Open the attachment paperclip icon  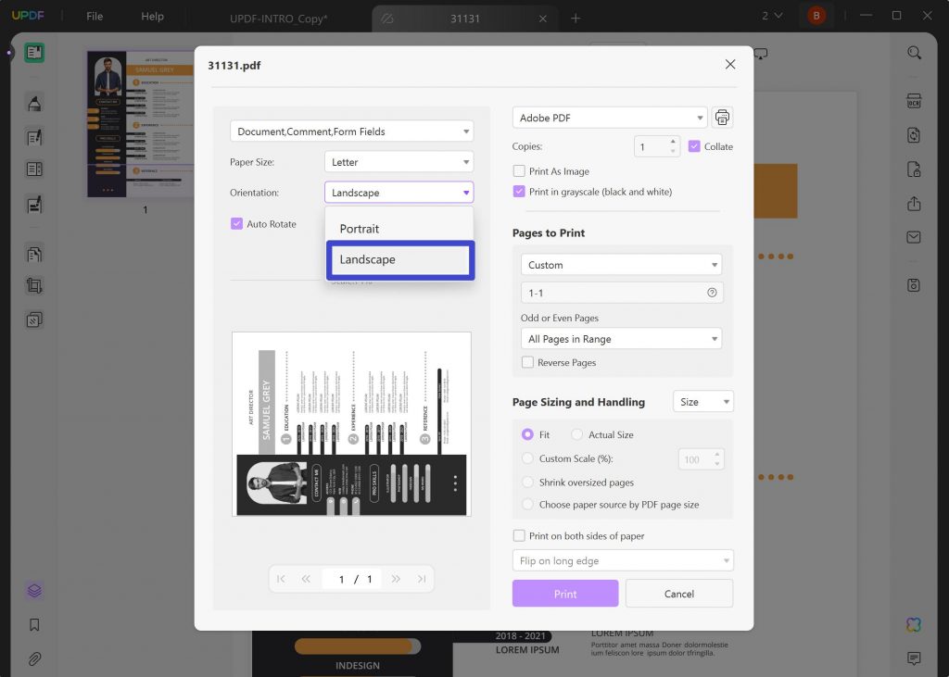[x=34, y=659]
